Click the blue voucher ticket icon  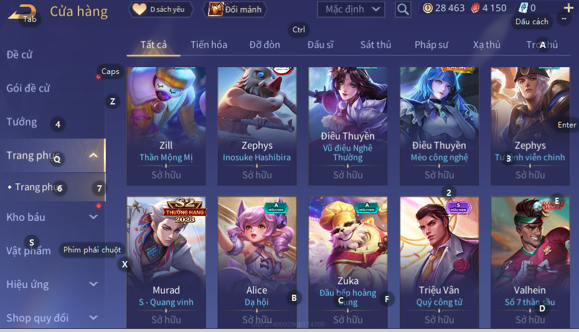[524, 7]
